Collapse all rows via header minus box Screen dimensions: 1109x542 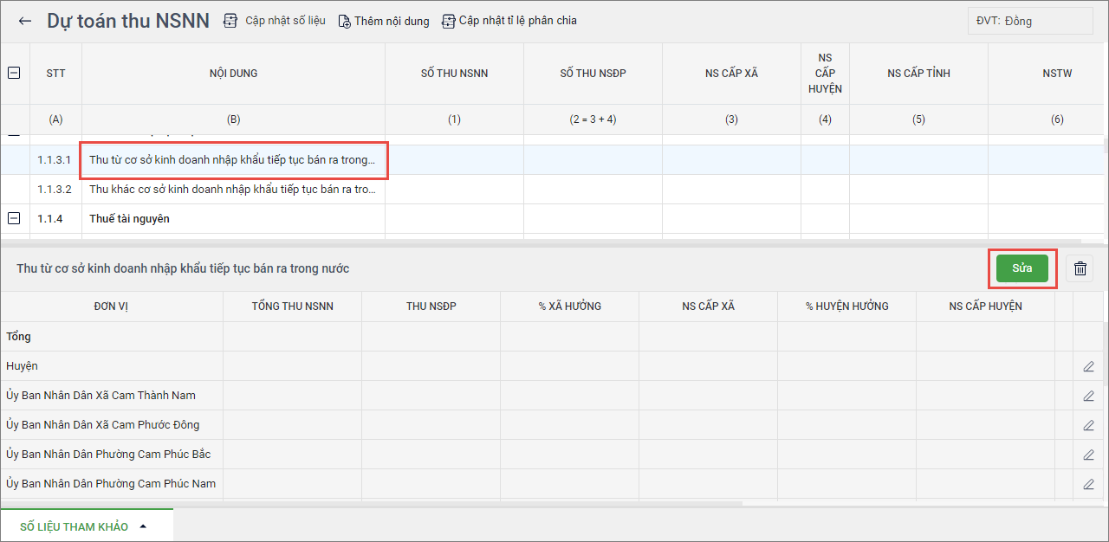14,74
